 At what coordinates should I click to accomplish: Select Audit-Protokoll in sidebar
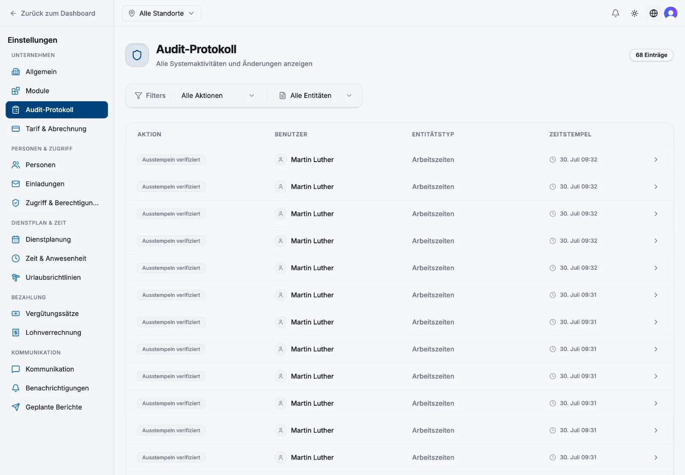point(57,110)
